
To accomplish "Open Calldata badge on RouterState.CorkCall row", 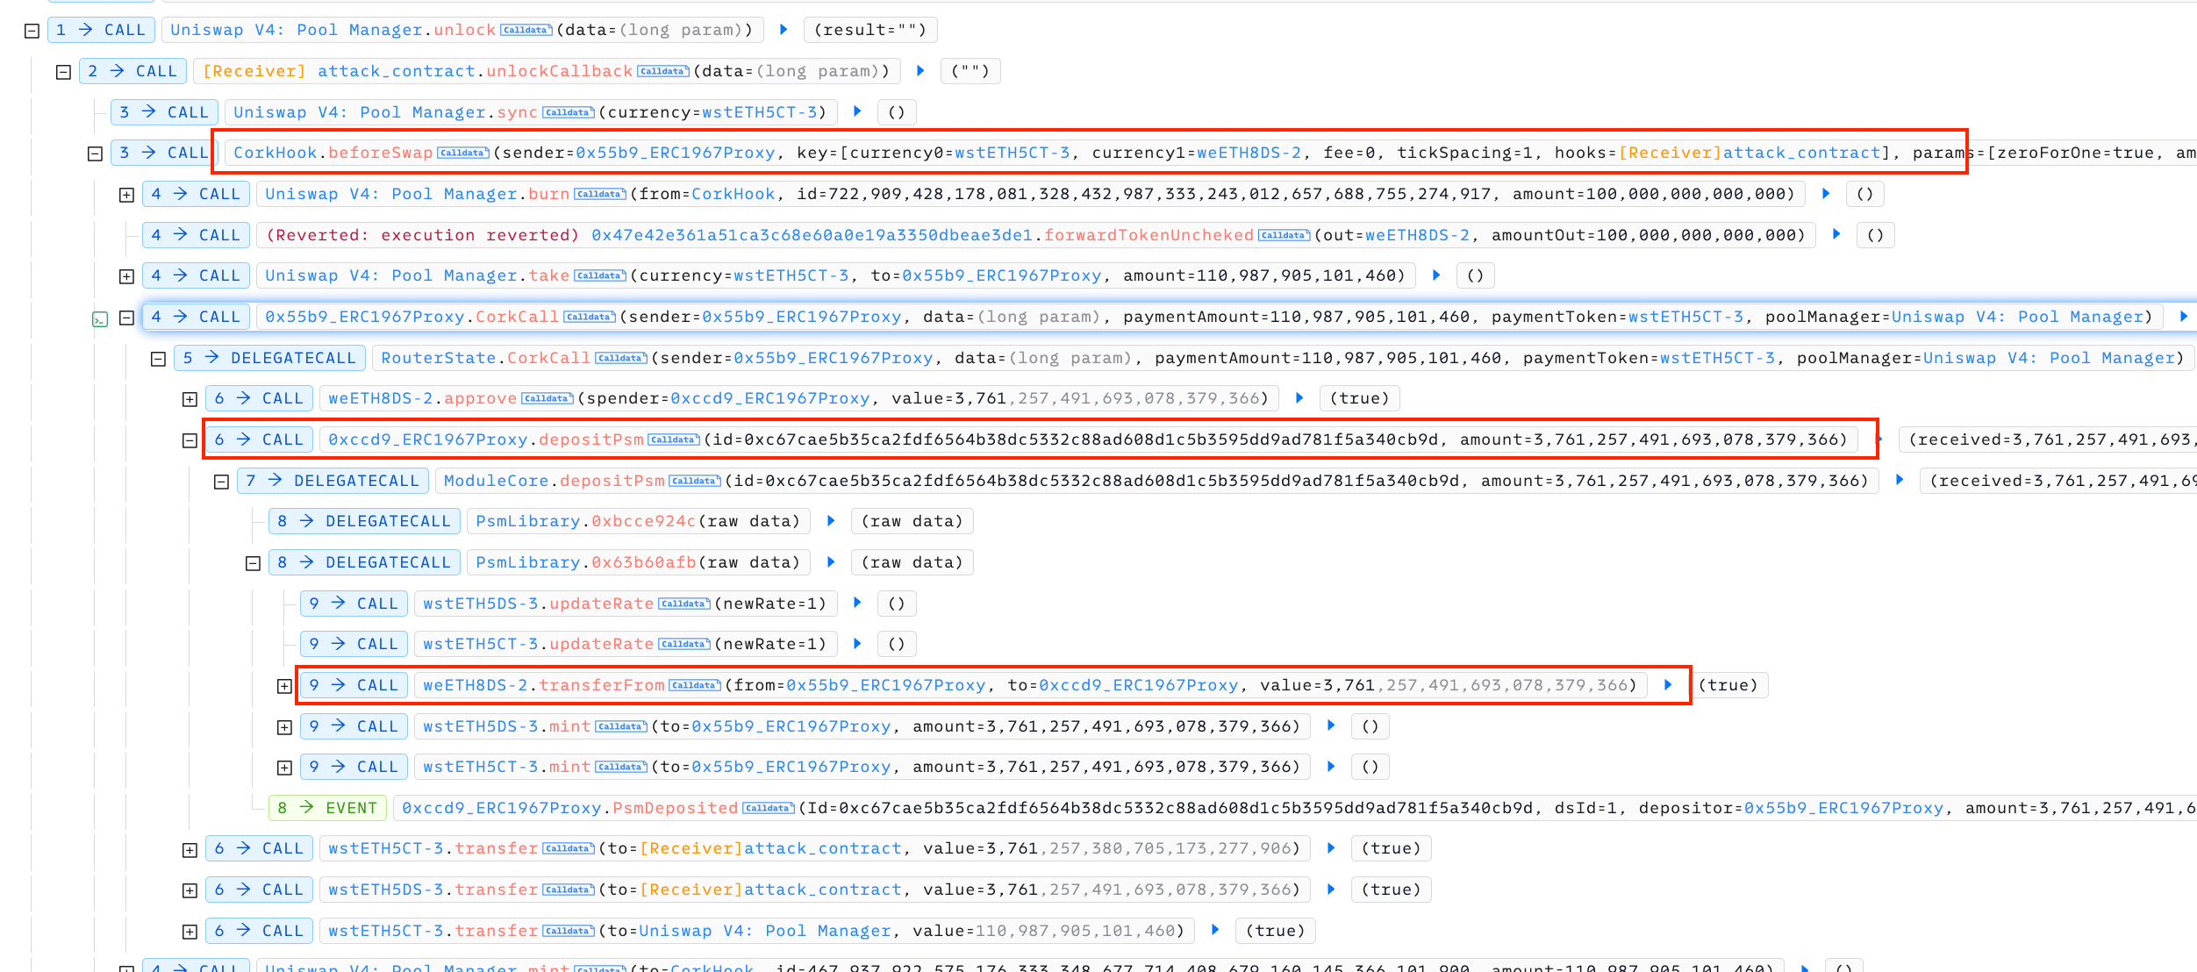I will (621, 359).
